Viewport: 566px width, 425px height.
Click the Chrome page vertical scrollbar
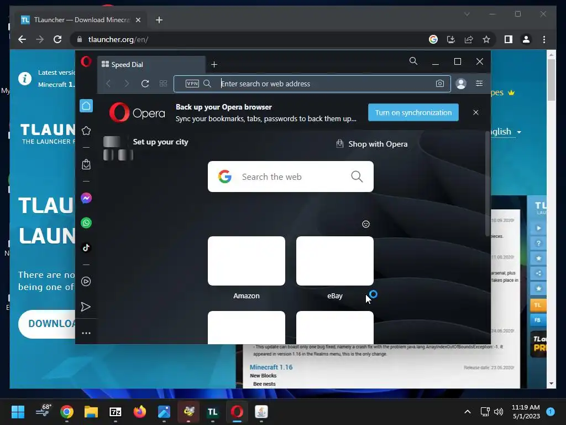(x=551, y=80)
